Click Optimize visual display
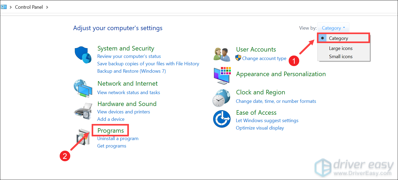The height and width of the screenshot is (180, 398). click(x=260, y=128)
